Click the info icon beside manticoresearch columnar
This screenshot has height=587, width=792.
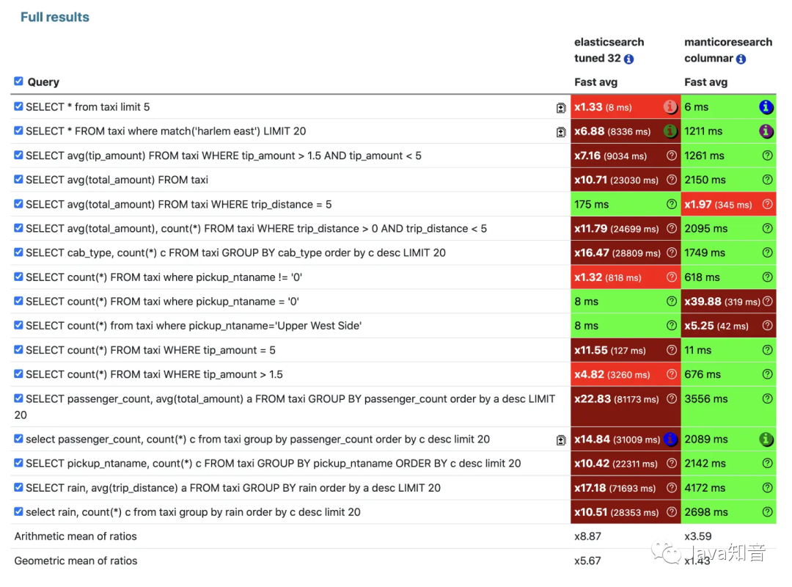coord(741,59)
